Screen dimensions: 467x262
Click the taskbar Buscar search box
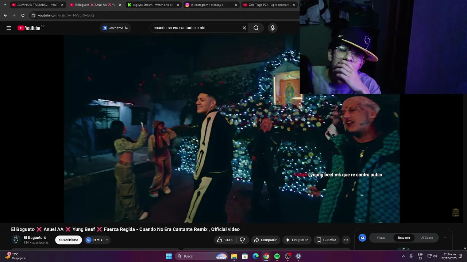pos(202,256)
